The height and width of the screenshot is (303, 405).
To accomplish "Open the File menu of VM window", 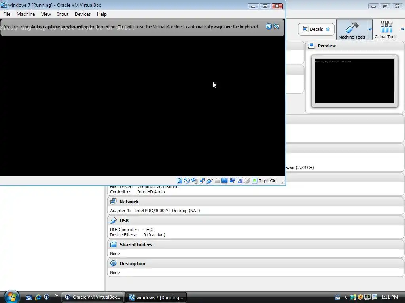I will click(7, 14).
